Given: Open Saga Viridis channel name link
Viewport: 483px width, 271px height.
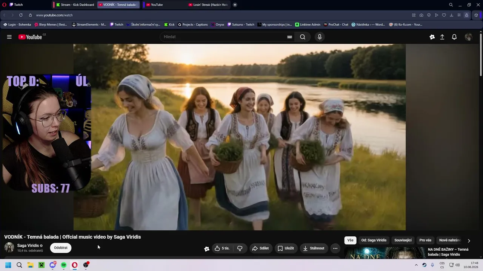Looking at the screenshot, I should (x=28, y=246).
